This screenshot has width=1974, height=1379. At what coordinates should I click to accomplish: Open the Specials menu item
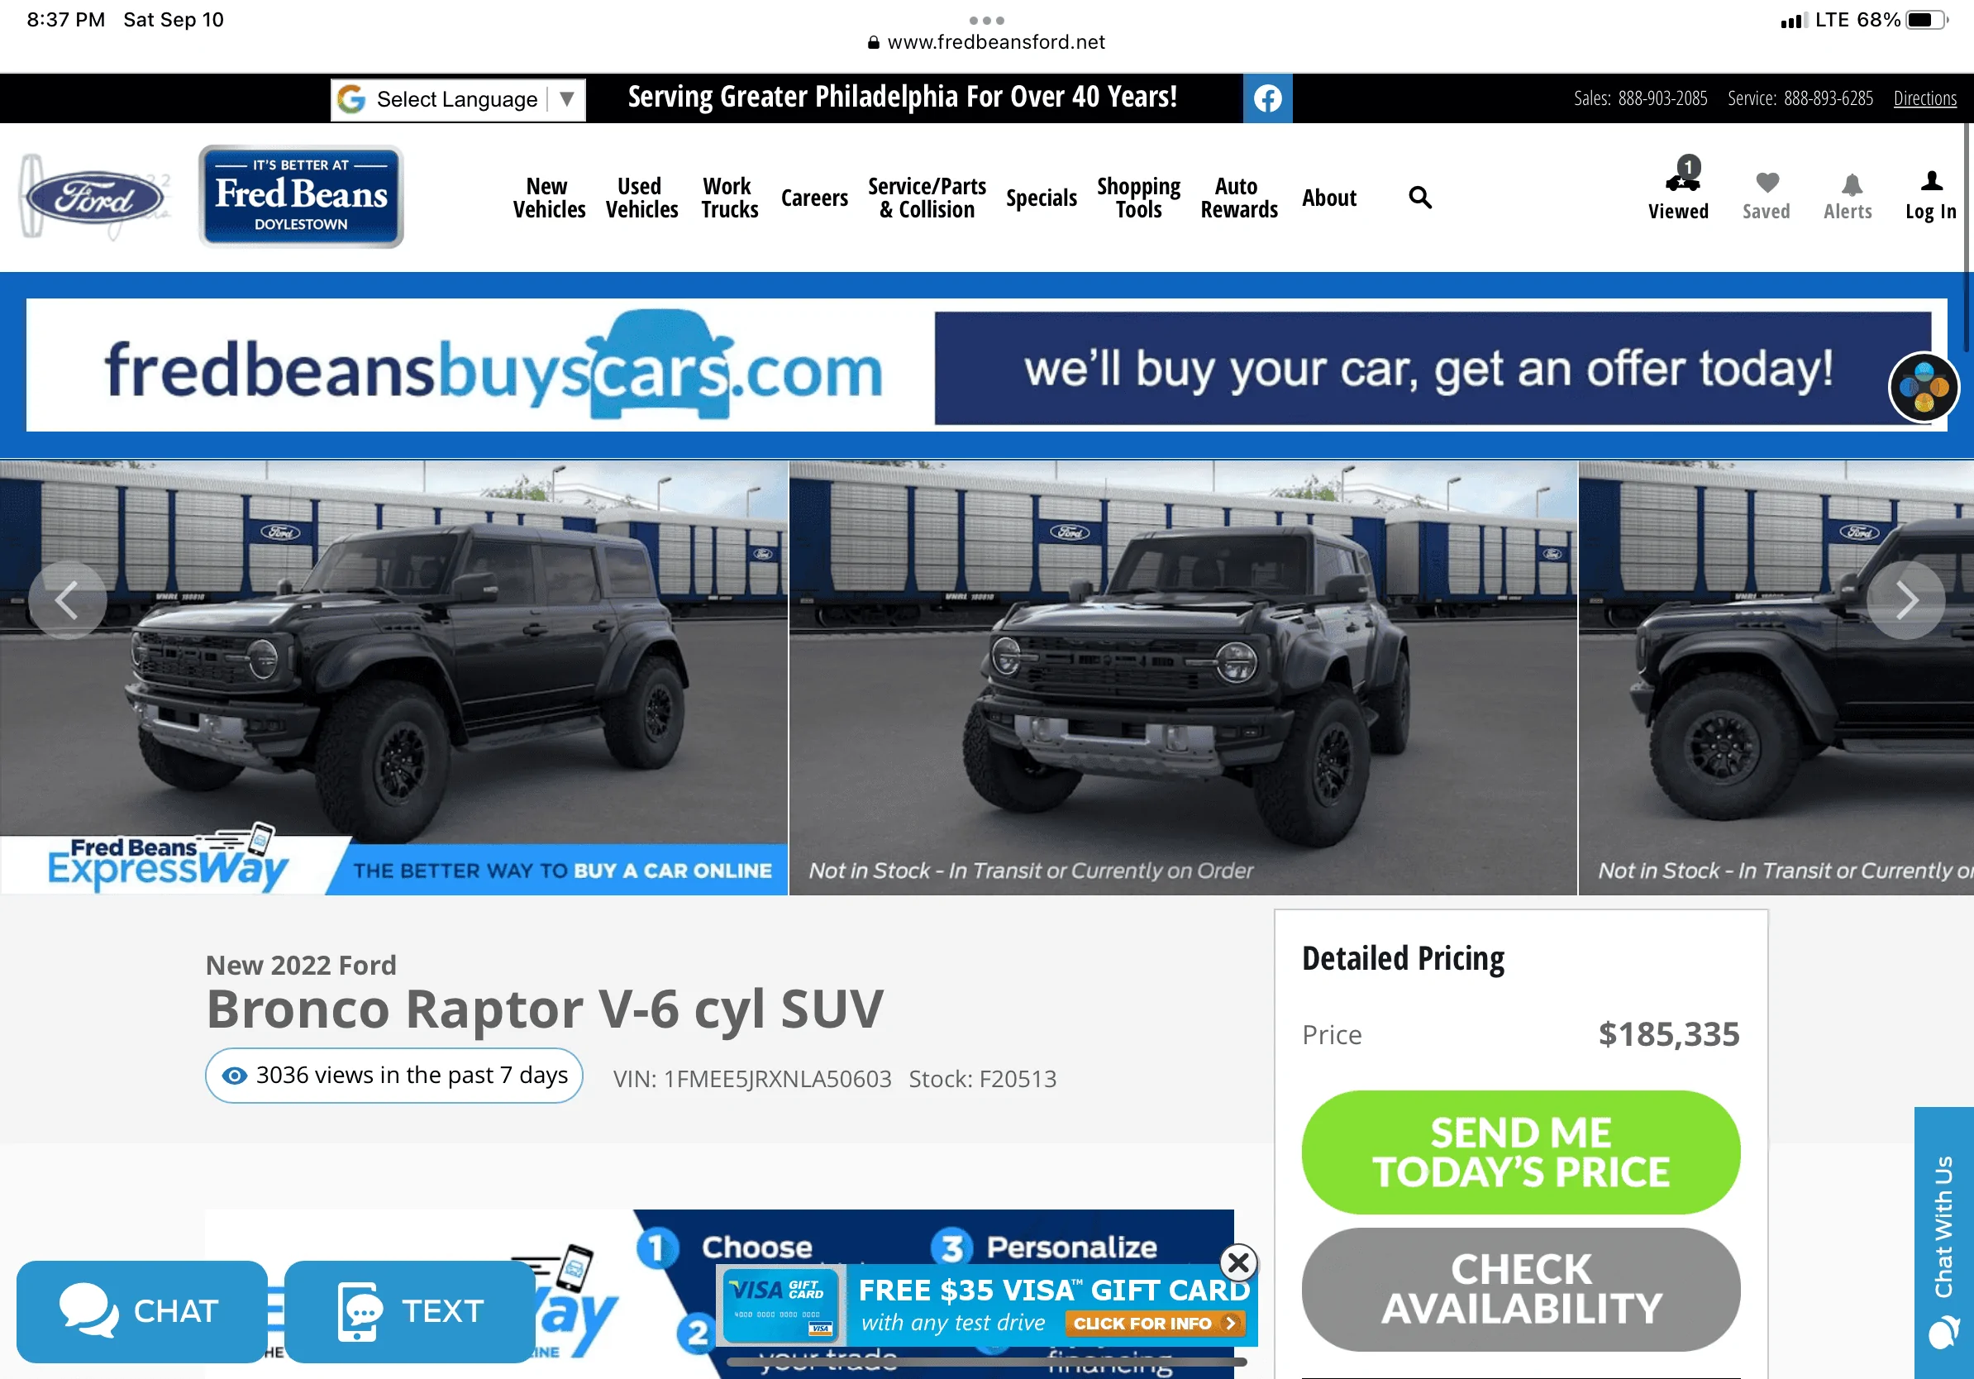pos(1042,198)
